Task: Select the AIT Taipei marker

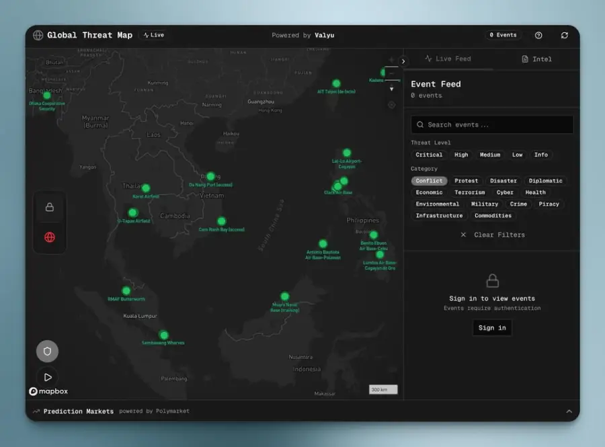Action: [337, 83]
